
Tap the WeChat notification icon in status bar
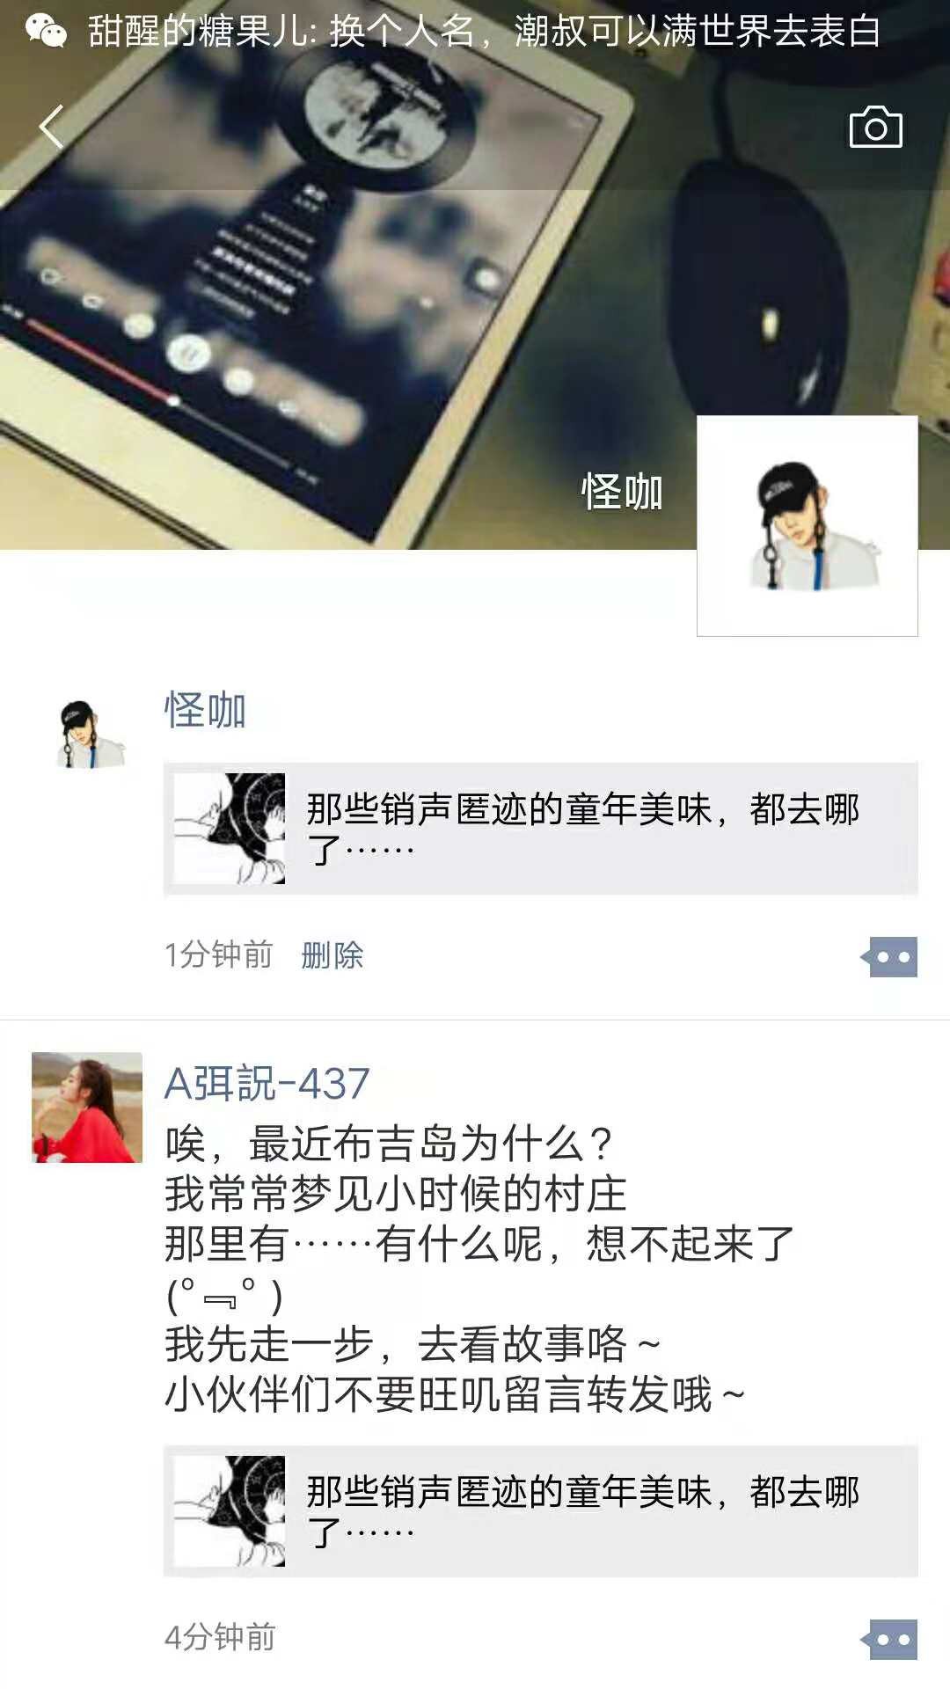pos(46,31)
